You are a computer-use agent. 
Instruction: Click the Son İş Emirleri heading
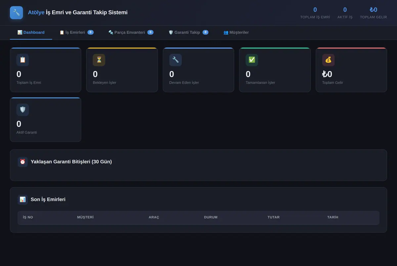[48, 199]
